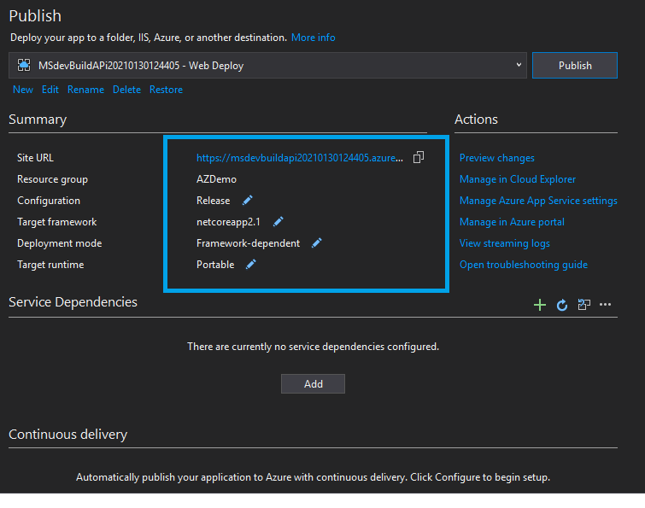Select the AZDemo resource group text

click(x=216, y=179)
